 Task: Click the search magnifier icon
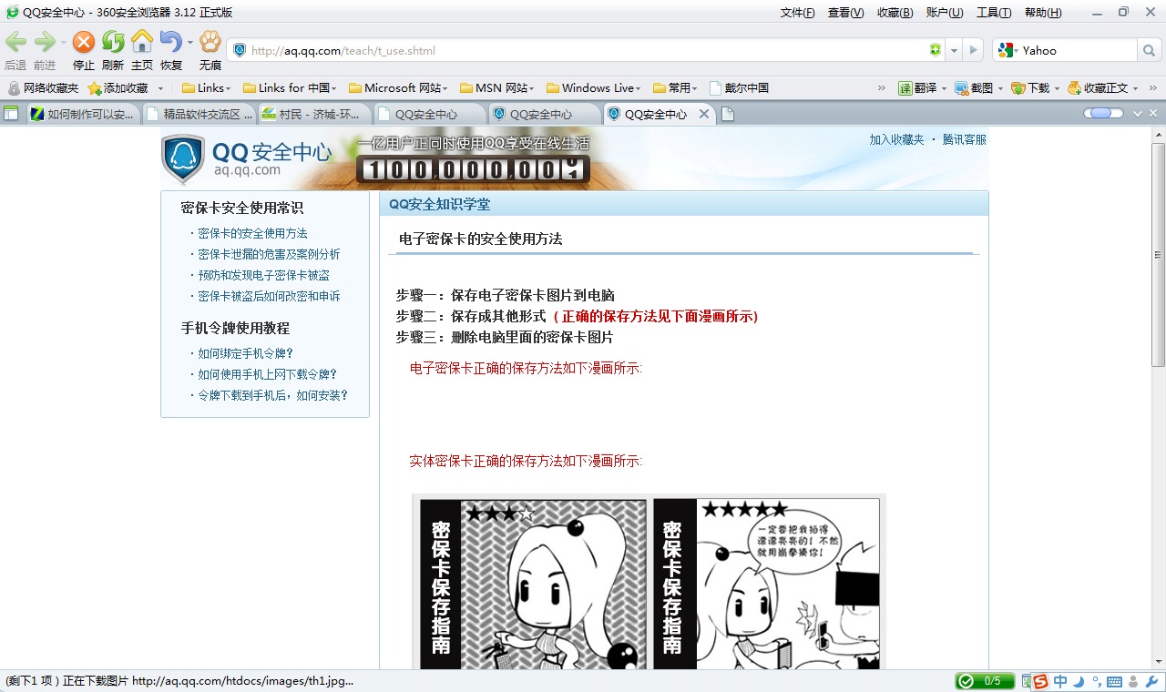click(x=1150, y=50)
